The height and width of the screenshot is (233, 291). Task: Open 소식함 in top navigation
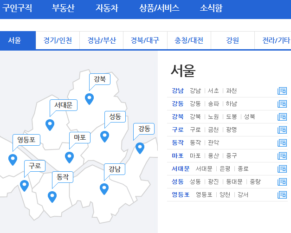tap(211, 8)
